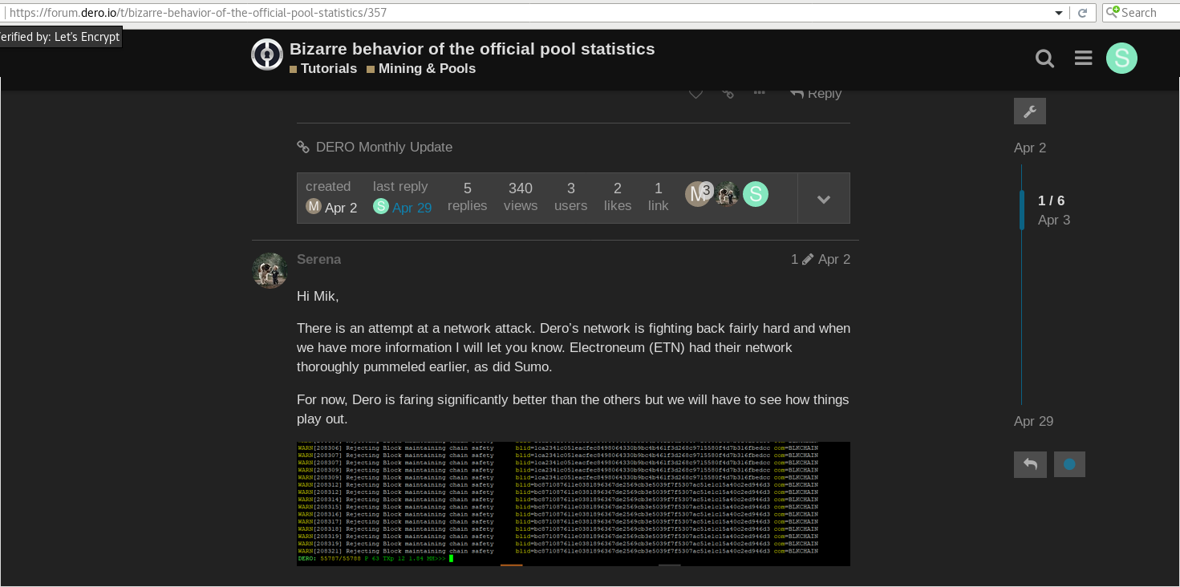Click Serena's small avatar in topic summary
1180x587 pixels.
728,194
